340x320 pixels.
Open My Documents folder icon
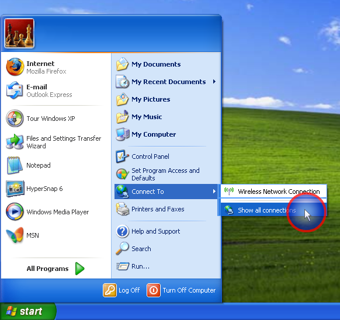click(122, 64)
